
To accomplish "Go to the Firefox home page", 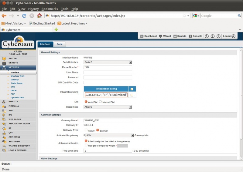I will coord(39,15).
